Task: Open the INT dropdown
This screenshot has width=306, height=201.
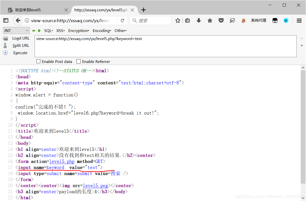Action: point(16,30)
